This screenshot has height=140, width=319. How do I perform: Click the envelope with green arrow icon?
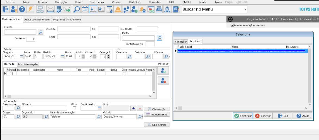pos(67,9)
